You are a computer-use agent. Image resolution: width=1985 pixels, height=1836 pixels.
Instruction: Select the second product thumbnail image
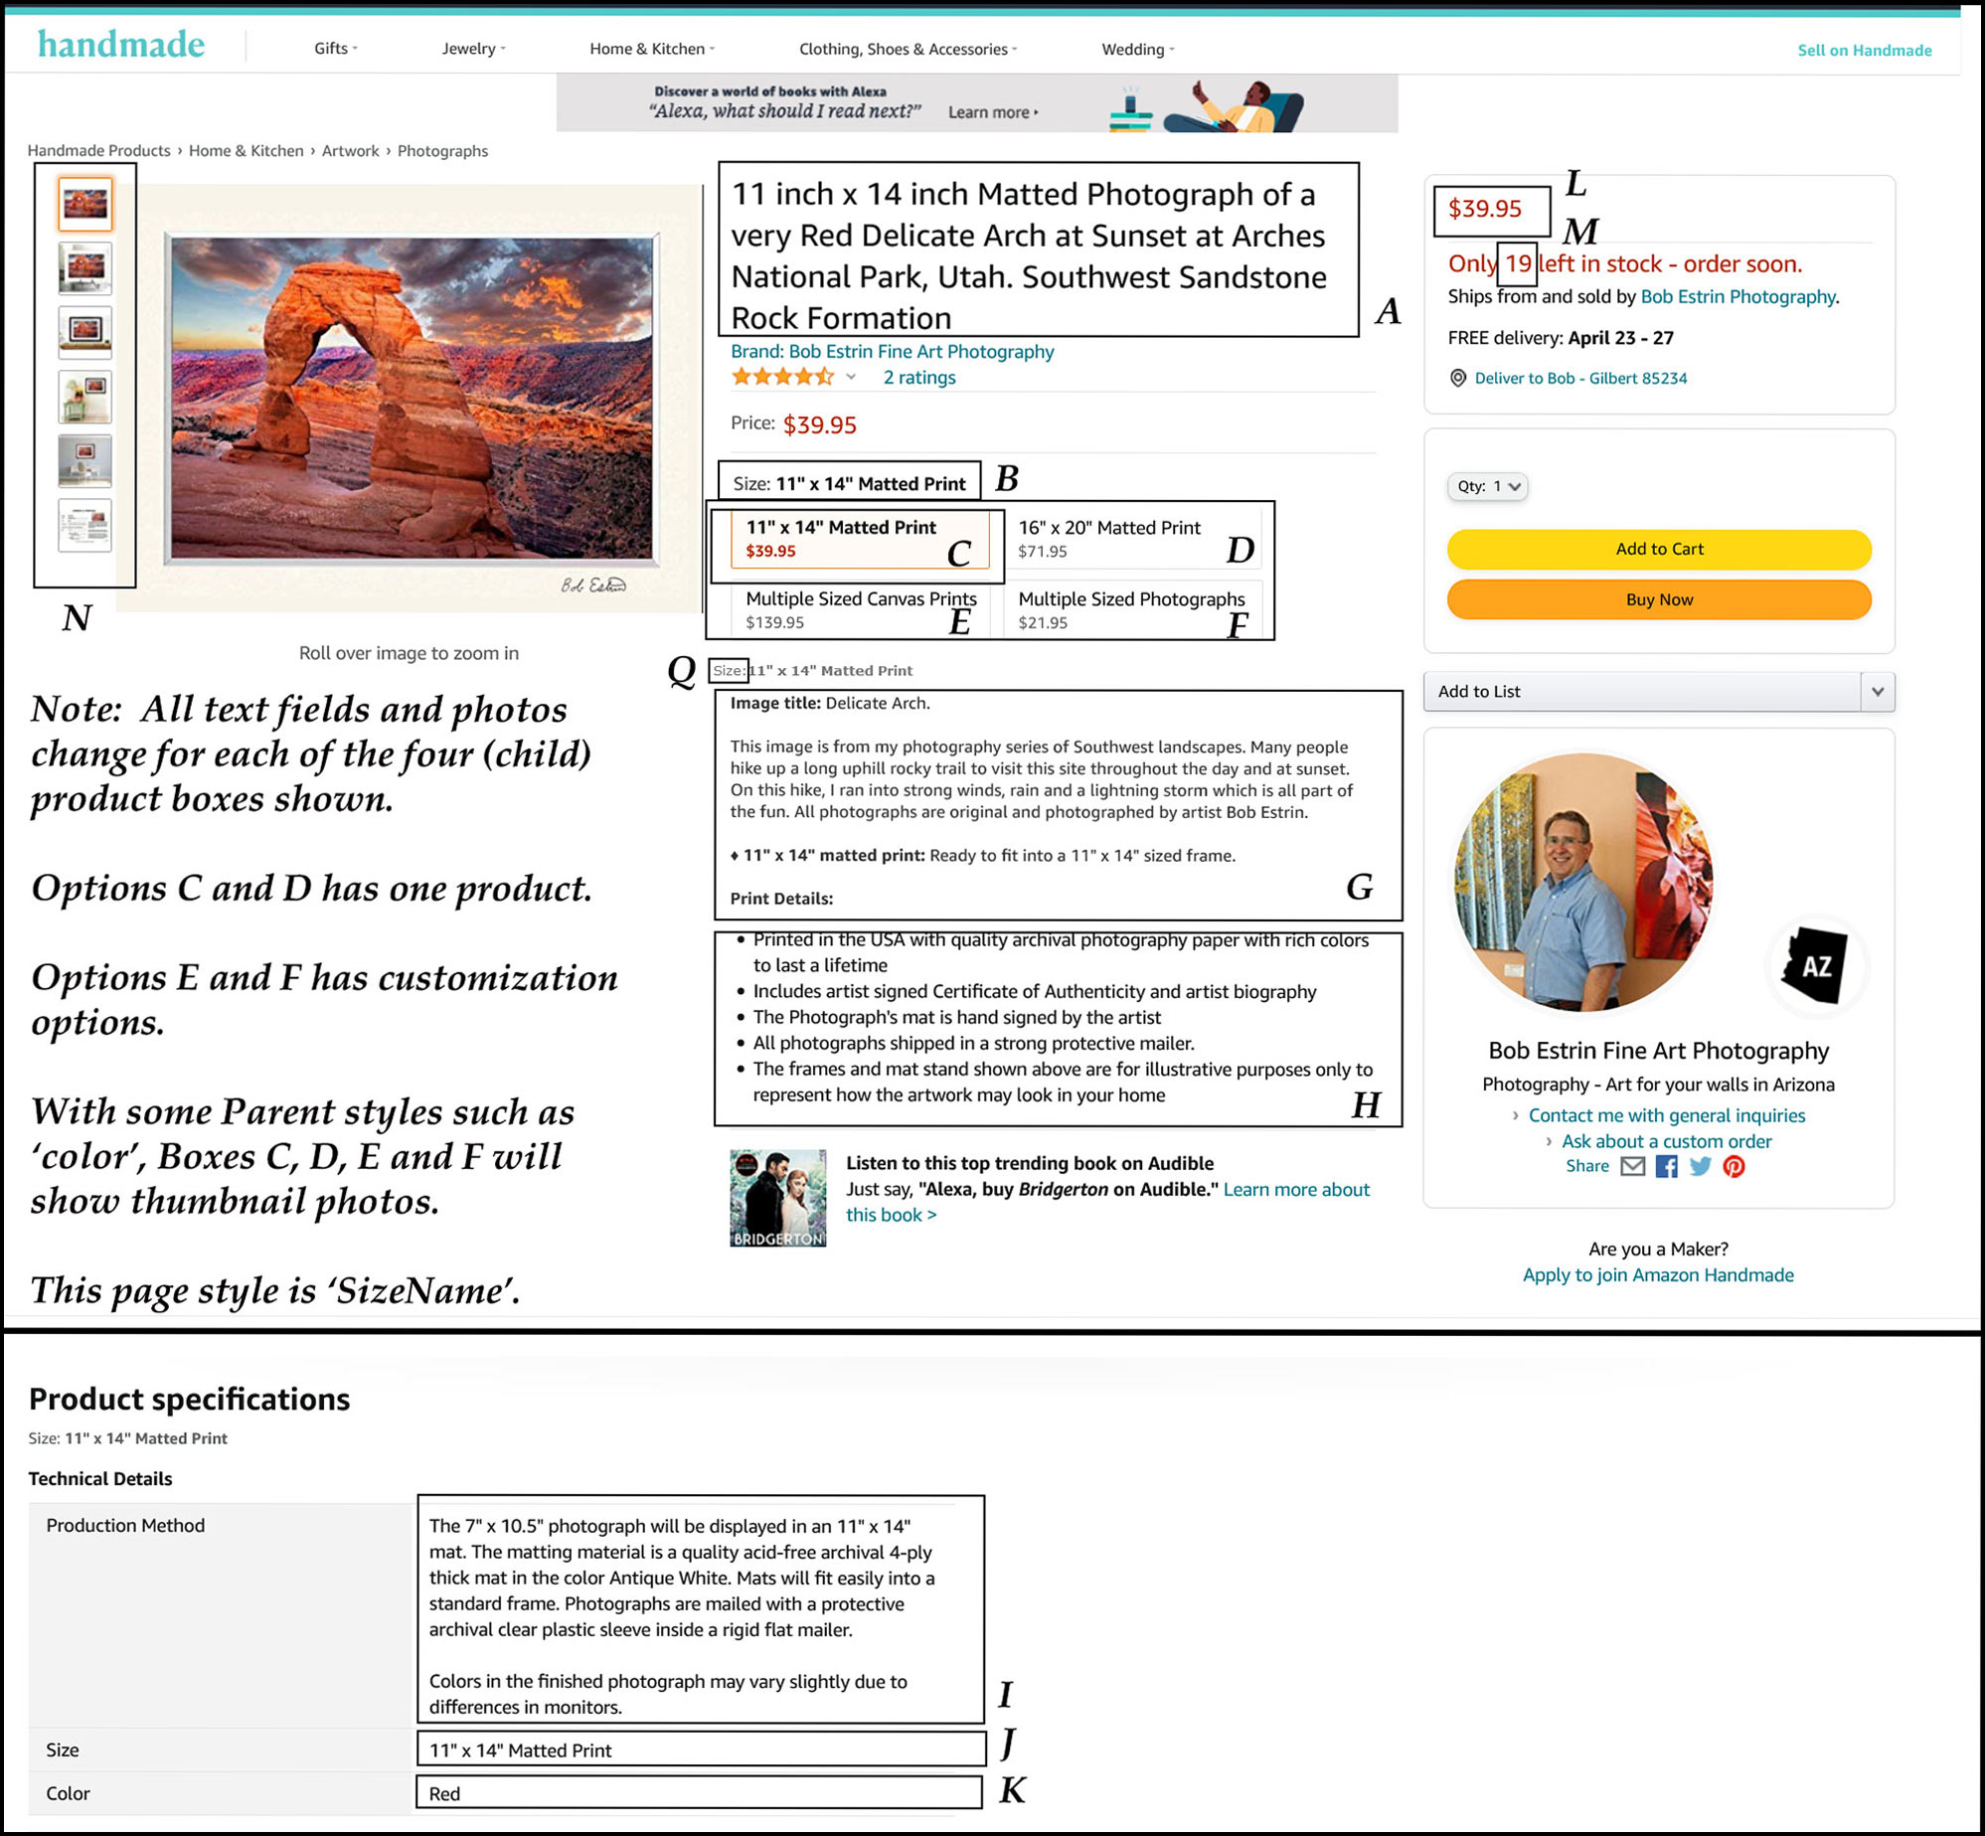pyautogui.click(x=85, y=268)
